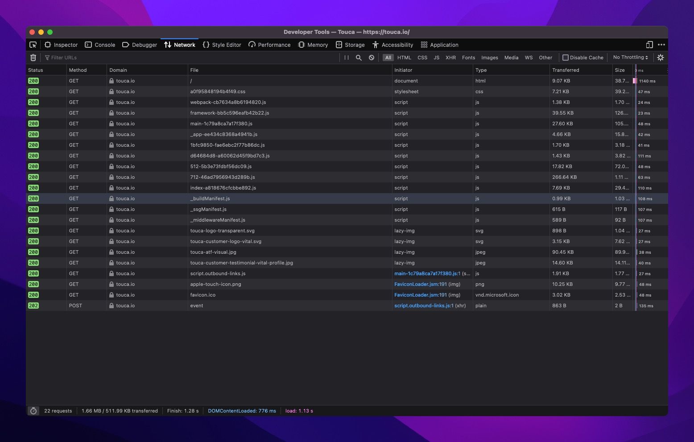Select the _ssgManifest.js request
This screenshot has height=442, width=694.
click(x=347, y=209)
